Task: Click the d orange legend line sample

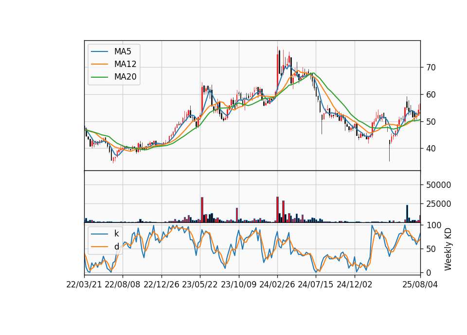Action: coord(99,247)
